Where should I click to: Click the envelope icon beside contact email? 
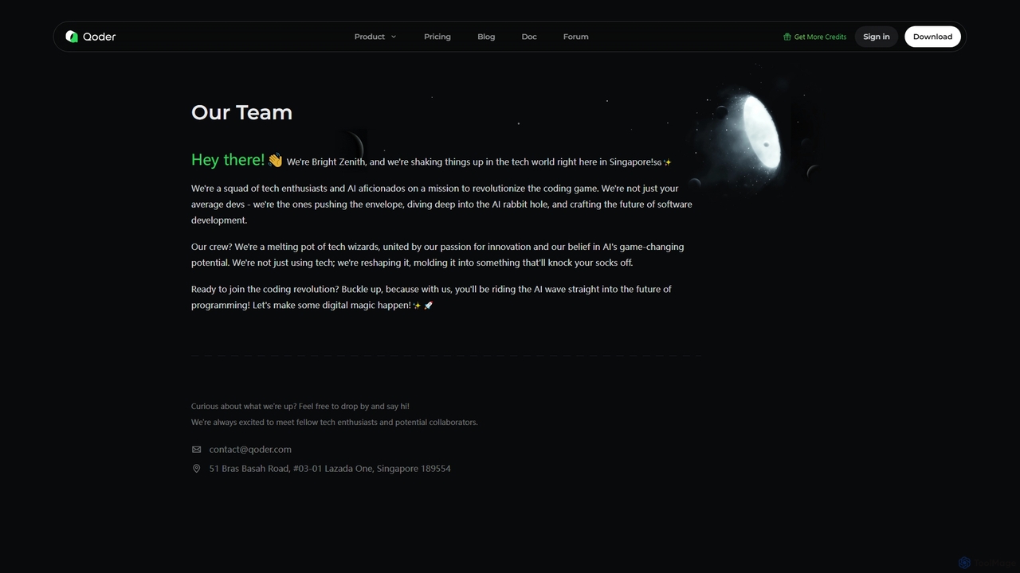pos(196,450)
